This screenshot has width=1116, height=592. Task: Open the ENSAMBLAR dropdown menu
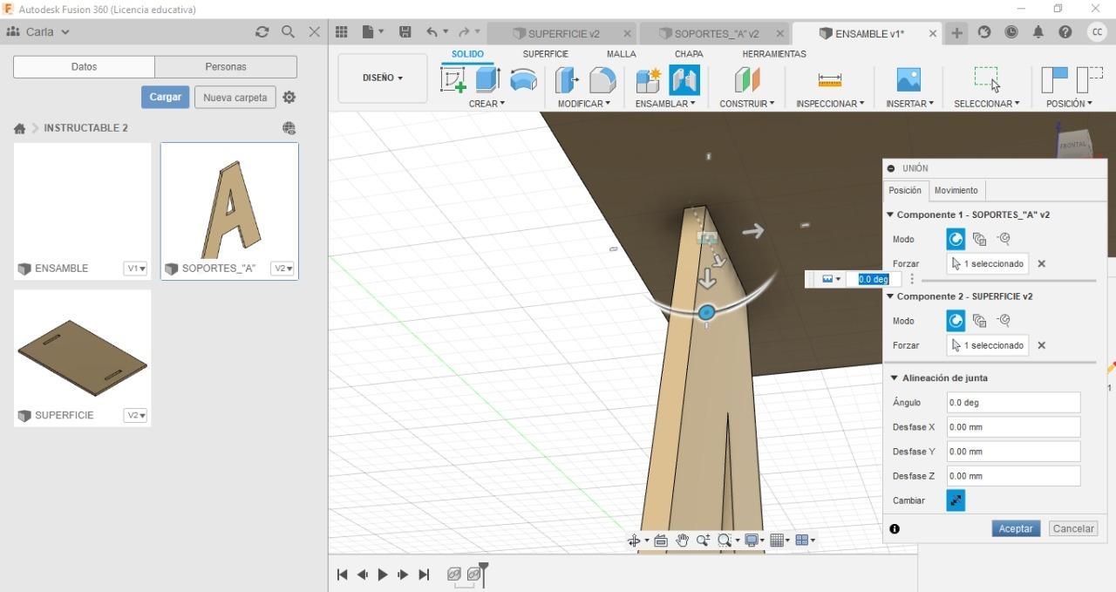[665, 104]
